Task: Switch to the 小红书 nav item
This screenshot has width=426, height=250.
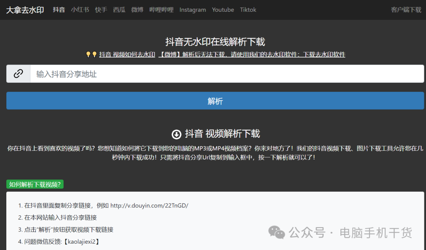Action: pos(80,10)
